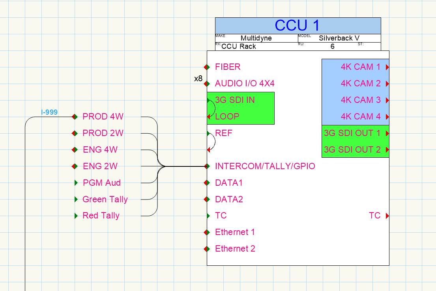Select the CCU Rack location field
The height and width of the screenshot is (291, 436).
click(238, 47)
